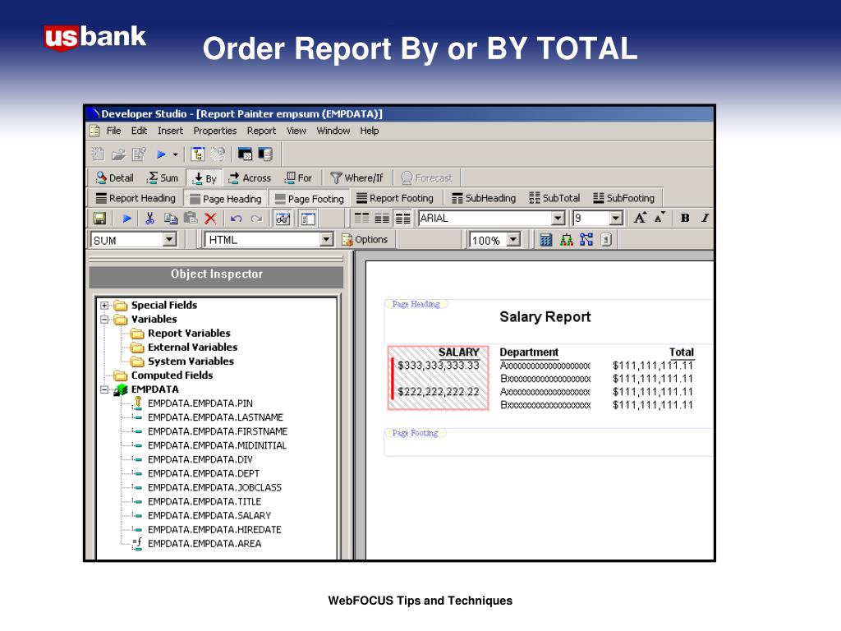This screenshot has height=631, width=841.
Task: Open the Run arrow's dropdown menu
Action: 176,154
